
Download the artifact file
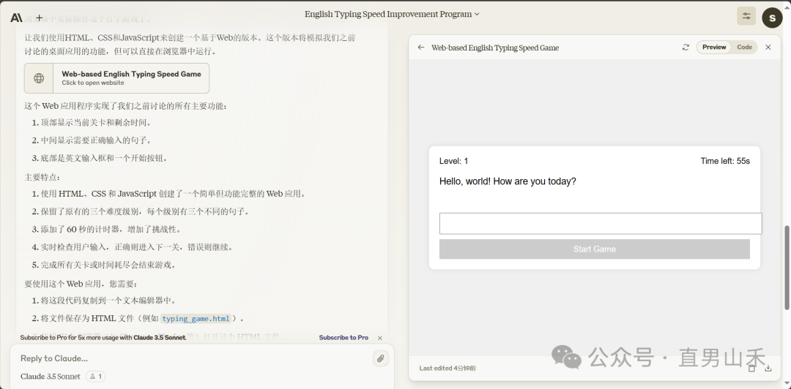[768, 369]
